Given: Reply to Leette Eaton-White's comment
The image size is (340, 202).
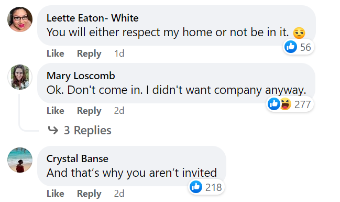Looking at the screenshot, I should (x=89, y=54).
